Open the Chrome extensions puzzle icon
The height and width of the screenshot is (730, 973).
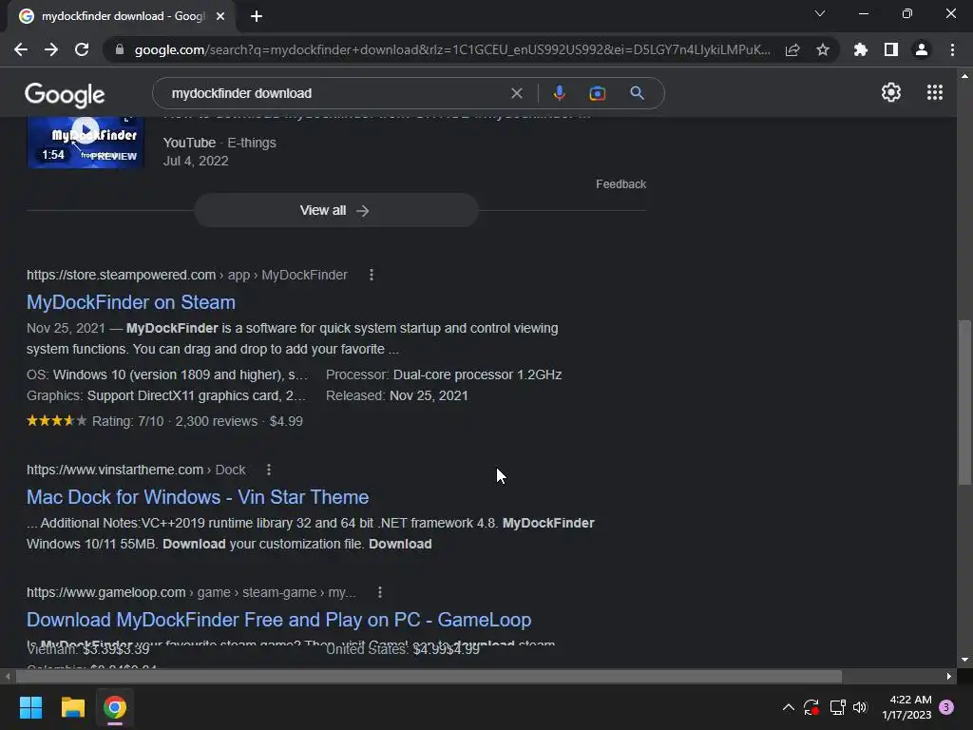click(x=861, y=49)
